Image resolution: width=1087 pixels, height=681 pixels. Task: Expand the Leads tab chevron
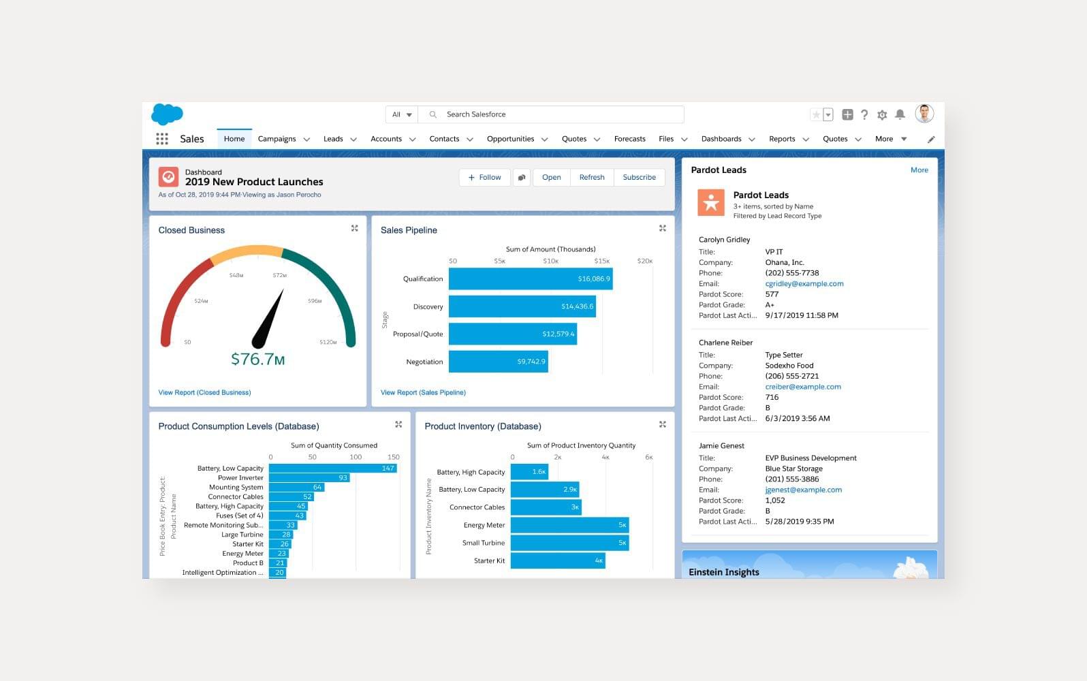353,140
